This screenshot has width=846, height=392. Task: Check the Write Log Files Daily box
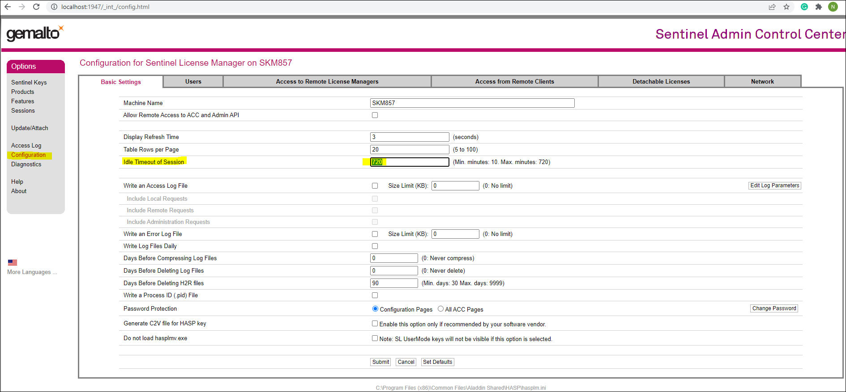[x=375, y=246]
